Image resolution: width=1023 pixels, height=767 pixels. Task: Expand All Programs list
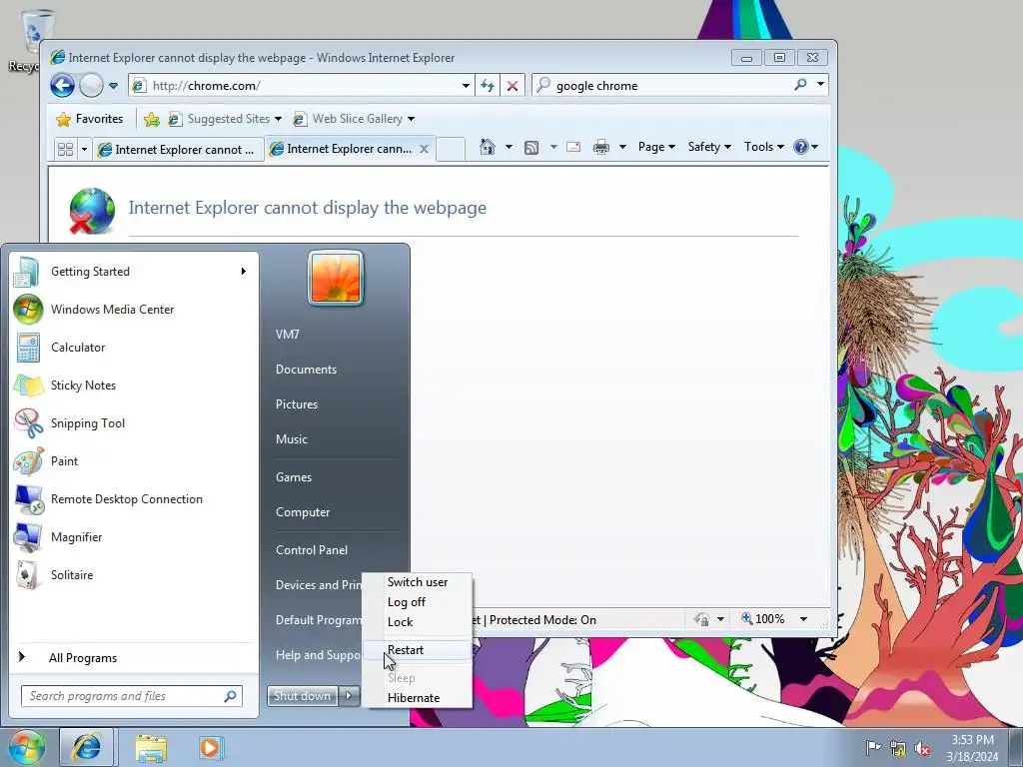coord(133,657)
